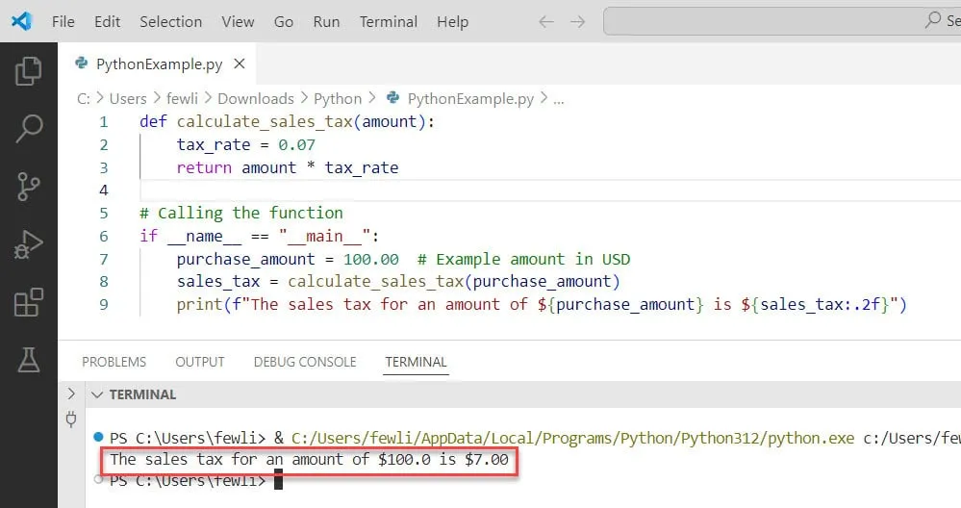Open the Search view in activity bar
Image resolution: width=961 pixels, height=508 pixels.
(29, 128)
